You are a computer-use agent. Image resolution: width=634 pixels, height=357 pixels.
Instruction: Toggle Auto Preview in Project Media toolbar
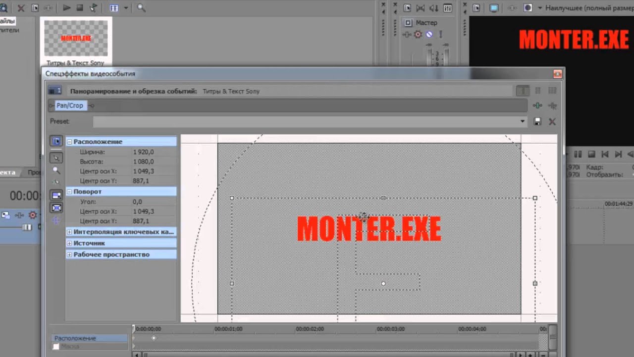(93, 8)
